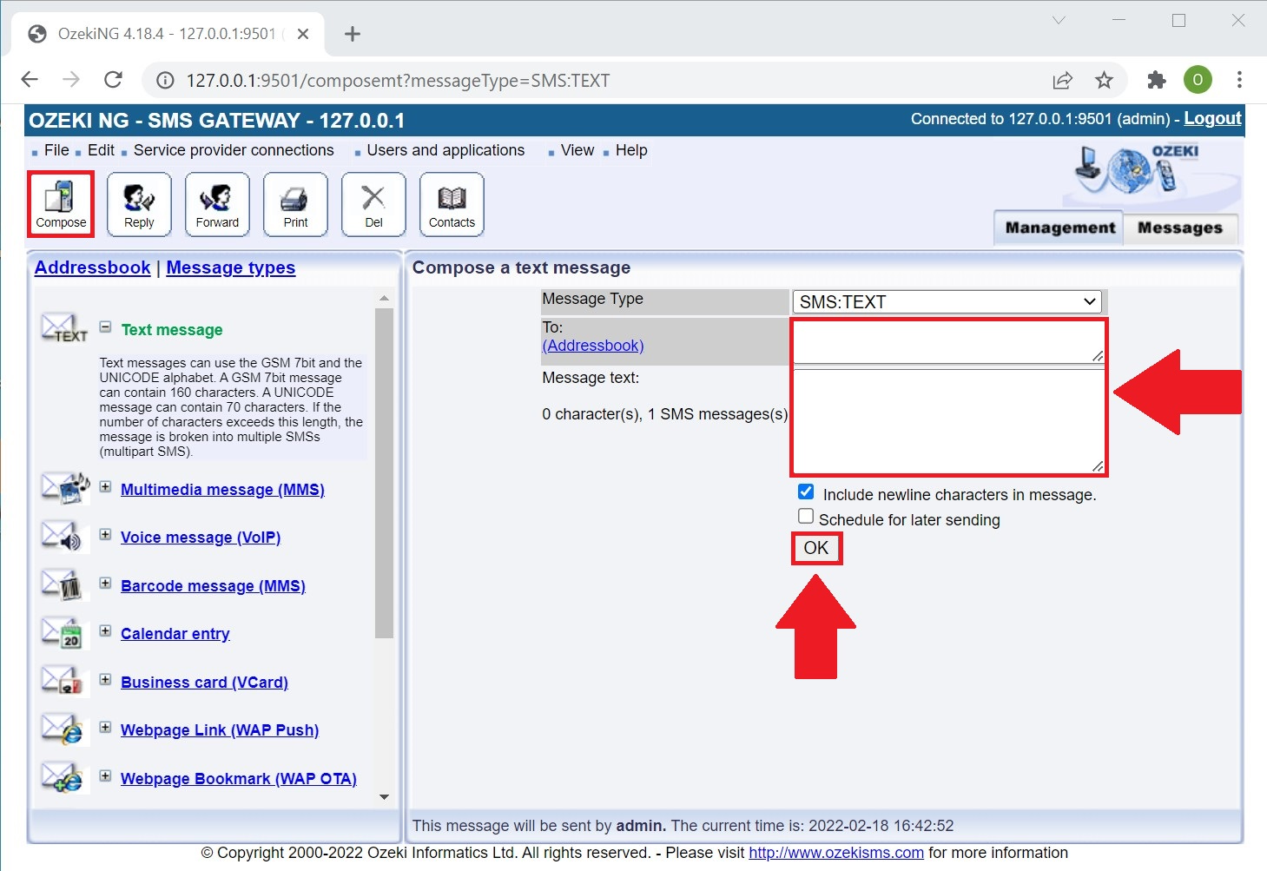Expand the Webpage Link (WAP Push) section
Image resolution: width=1267 pixels, height=871 pixels.
coord(105,727)
